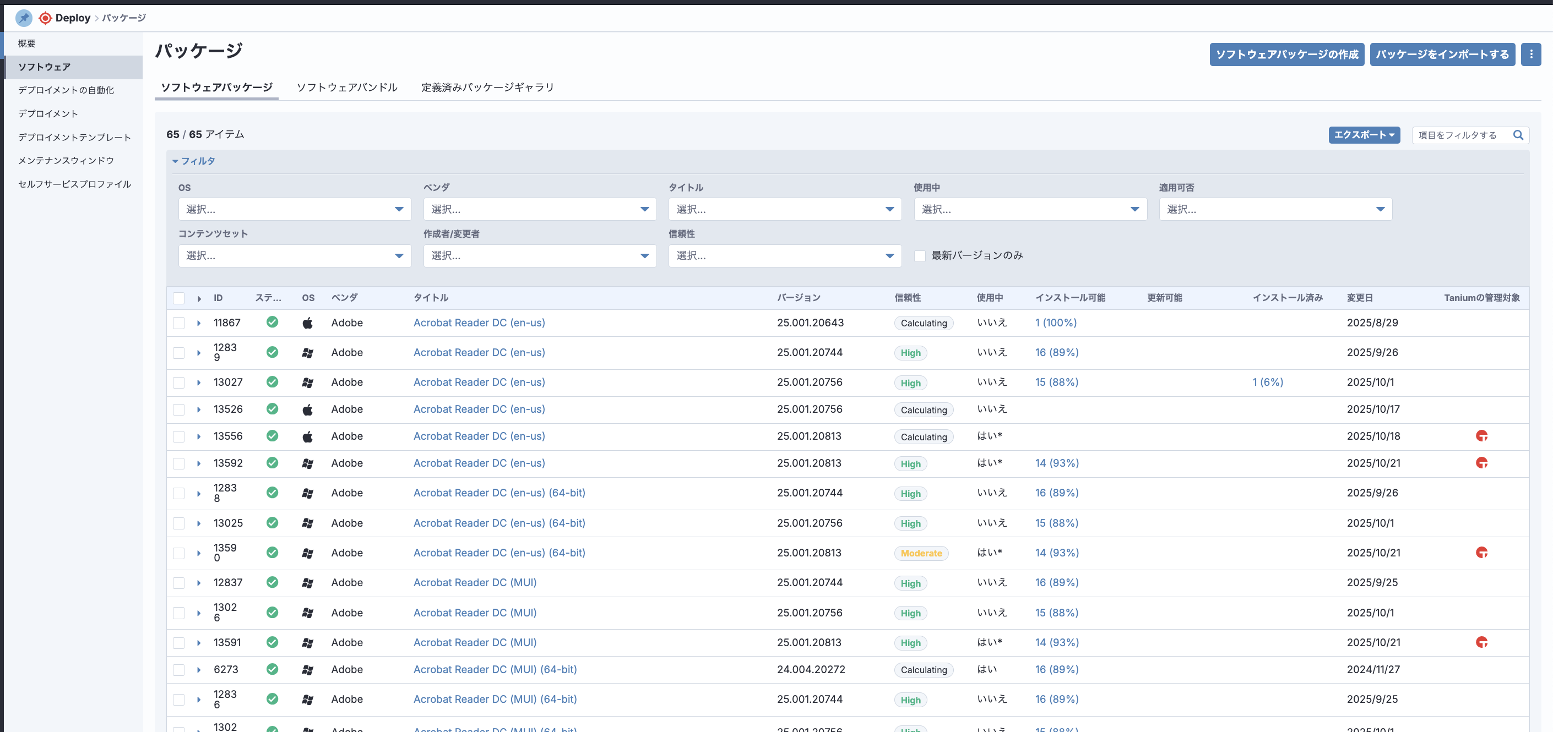Viewport: 1553px width, 732px height.
Task: Click the pin icon beside Deploy
Action: tap(24, 18)
